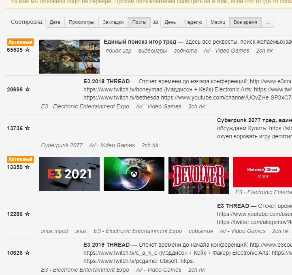Bookmark the 65535-post thread with its star
This screenshot has height=275, width=292.
coord(28,50)
